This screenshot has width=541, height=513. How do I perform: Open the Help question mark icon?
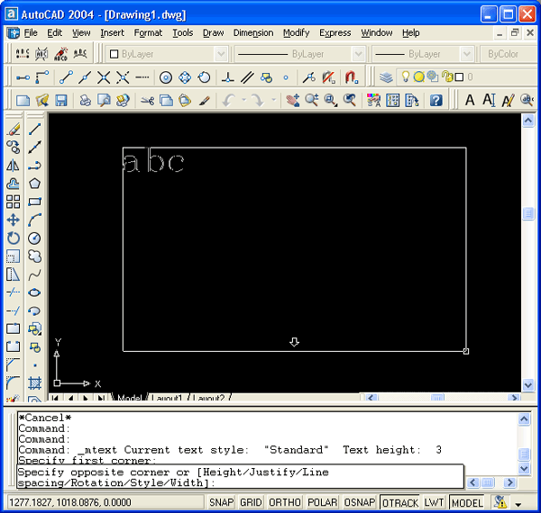436,100
